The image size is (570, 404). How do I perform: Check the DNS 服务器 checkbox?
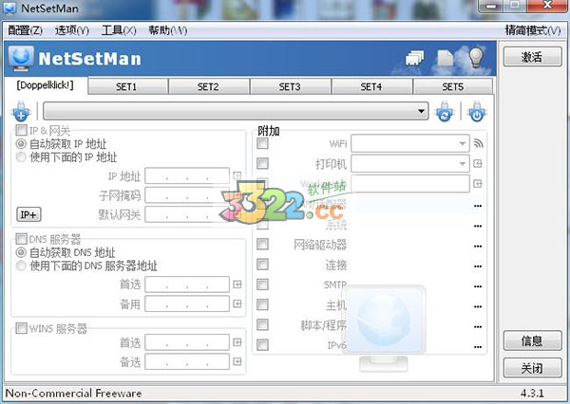click(22, 239)
